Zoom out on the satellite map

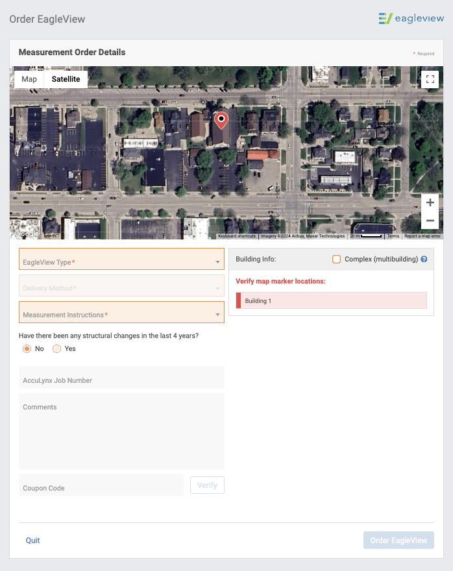click(x=430, y=221)
